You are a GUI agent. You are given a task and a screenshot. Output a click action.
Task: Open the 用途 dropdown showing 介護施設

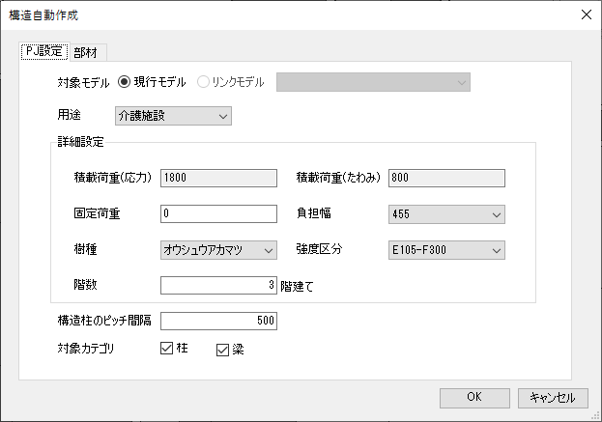(x=173, y=116)
